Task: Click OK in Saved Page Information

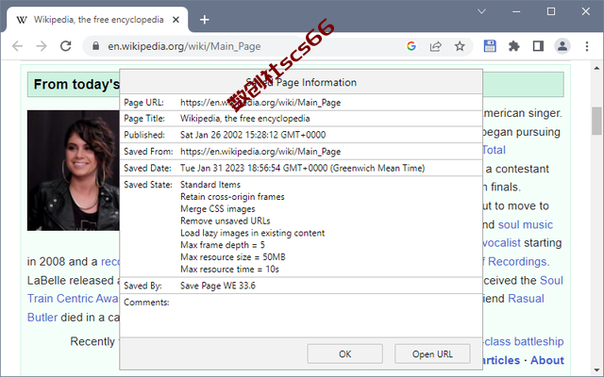Action: click(x=344, y=354)
